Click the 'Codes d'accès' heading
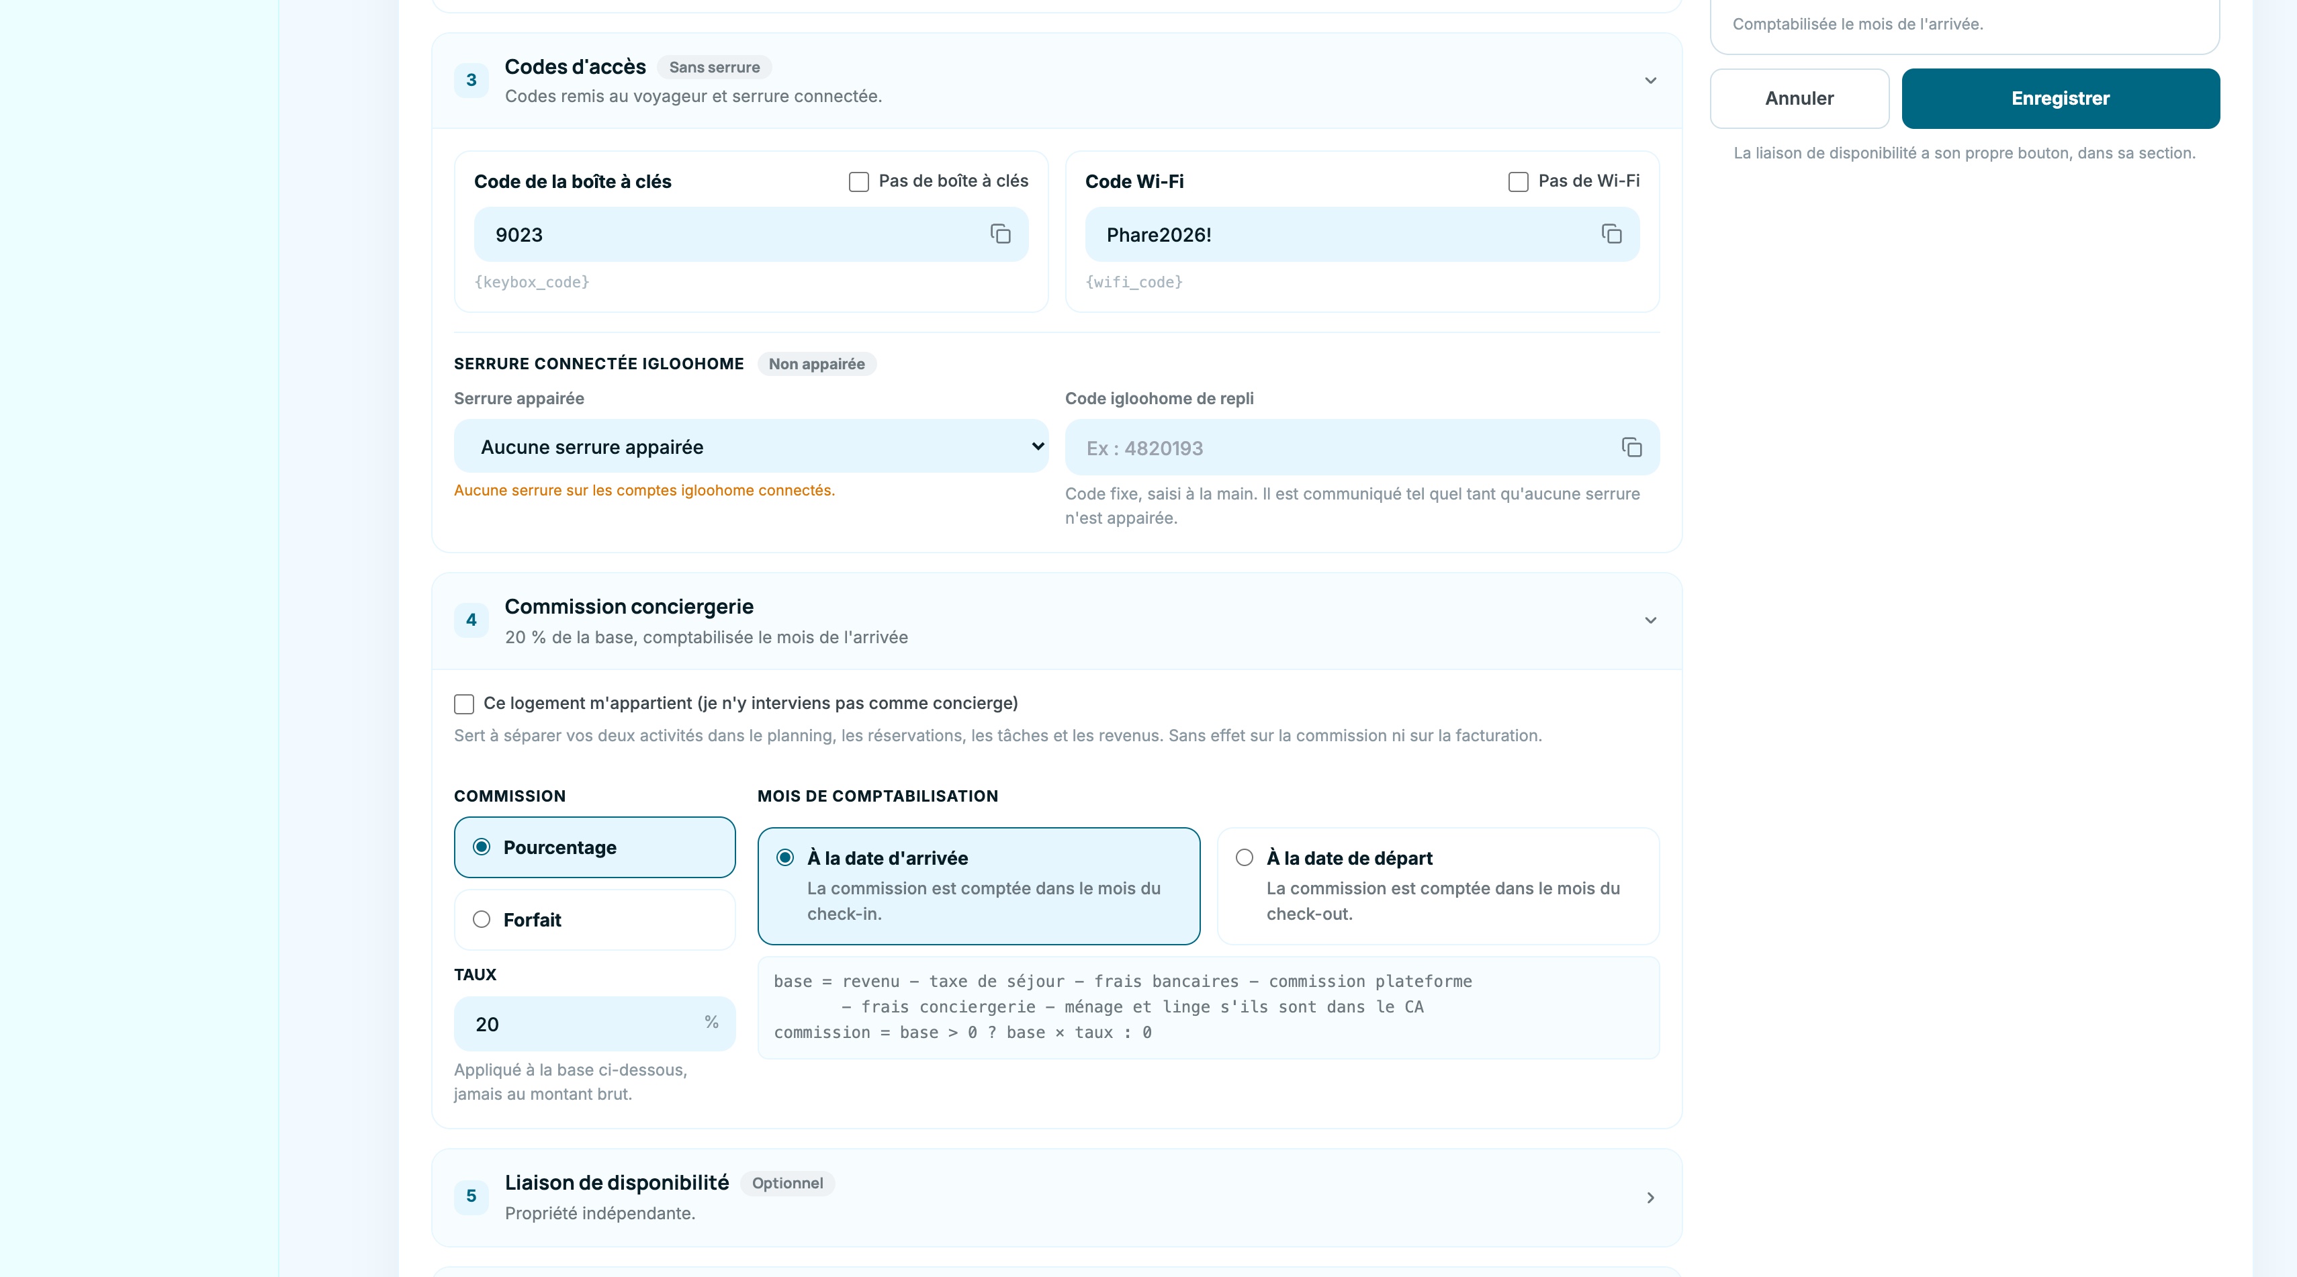The height and width of the screenshot is (1277, 2297). pos(575,67)
